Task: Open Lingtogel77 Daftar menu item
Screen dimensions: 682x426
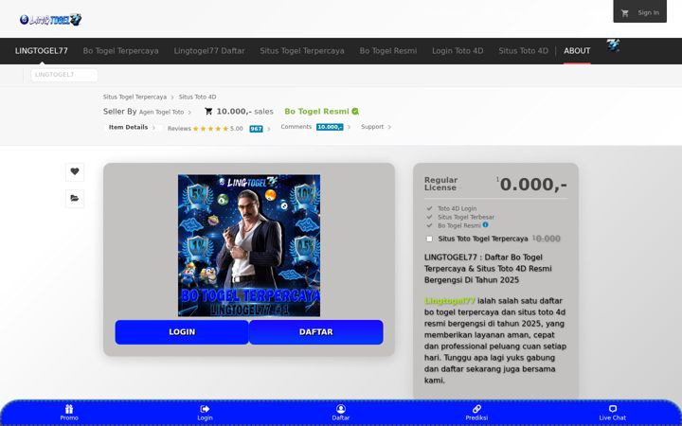Action: tap(209, 51)
